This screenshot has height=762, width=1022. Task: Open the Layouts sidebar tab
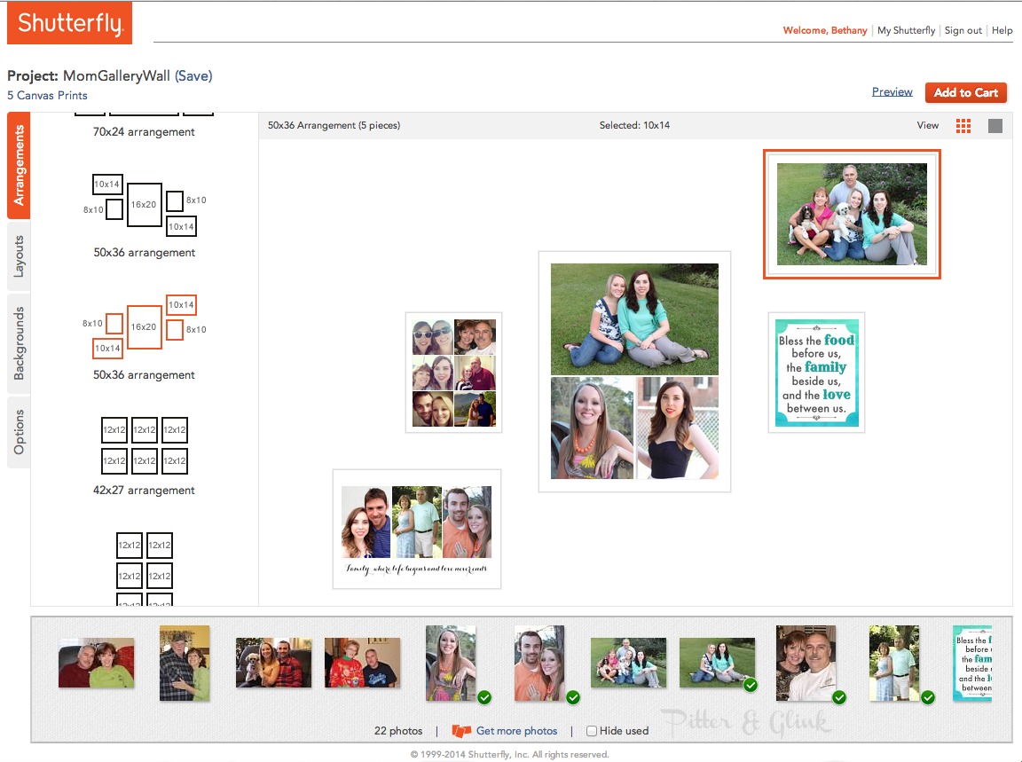coord(20,255)
